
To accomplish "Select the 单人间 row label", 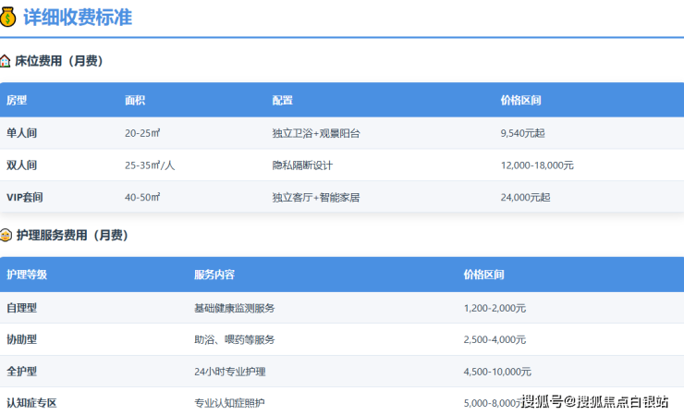I will pos(21,133).
